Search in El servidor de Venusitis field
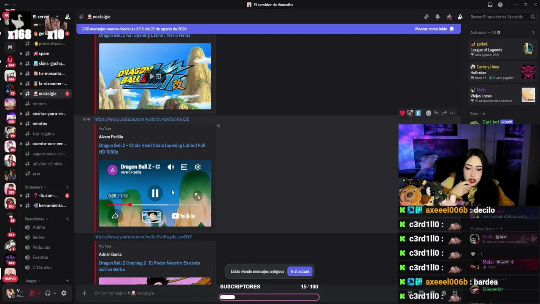The width and height of the screenshot is (540, 304). click(x=502, y=17)
